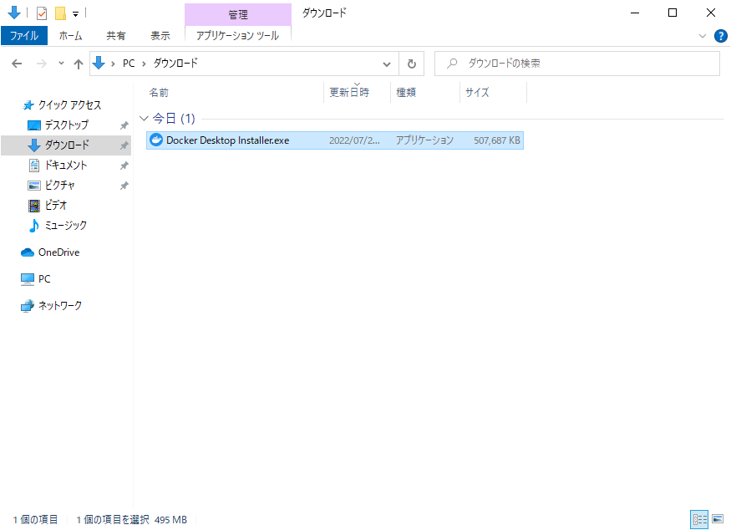
Task: Switch to the ホーム ribbon tab
Action: tap(70, 35)
